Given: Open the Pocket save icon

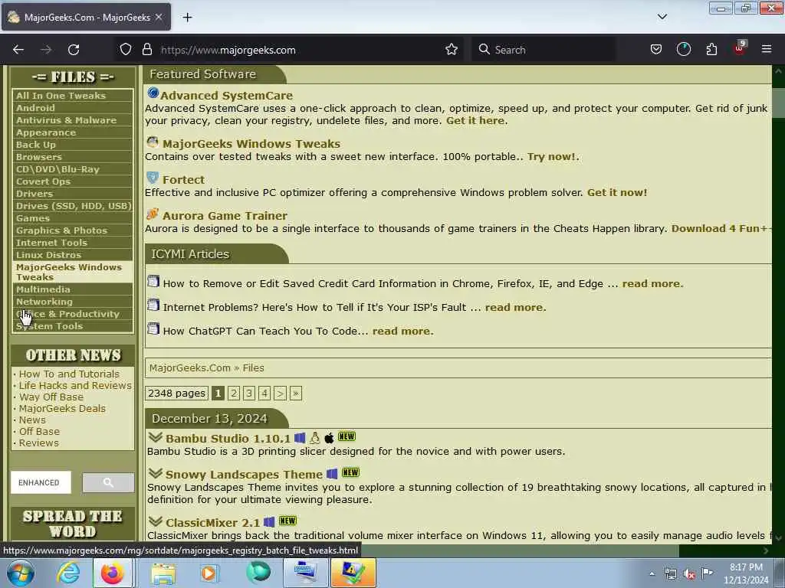Looking at the screenshot, I should click(x=656, y=50).
